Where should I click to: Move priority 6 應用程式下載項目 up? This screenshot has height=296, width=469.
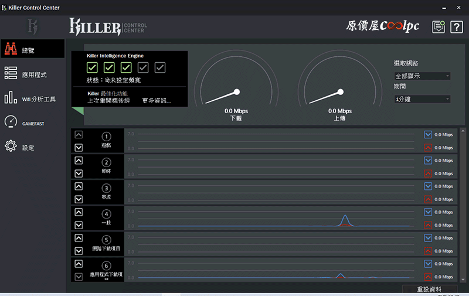click(x=79, y=264)
